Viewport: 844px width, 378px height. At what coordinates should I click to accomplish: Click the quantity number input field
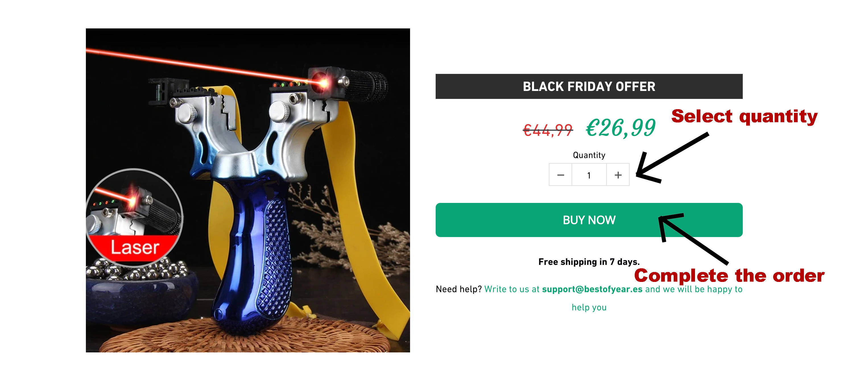tap(589, 175)
